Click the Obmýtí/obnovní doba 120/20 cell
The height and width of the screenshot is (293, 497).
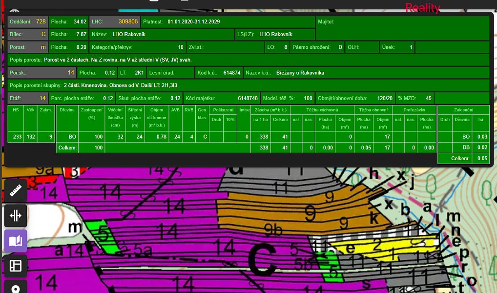355,98
